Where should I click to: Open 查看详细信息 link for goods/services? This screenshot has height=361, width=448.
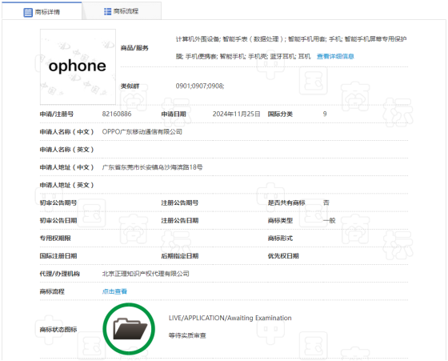tap(335, 56)
